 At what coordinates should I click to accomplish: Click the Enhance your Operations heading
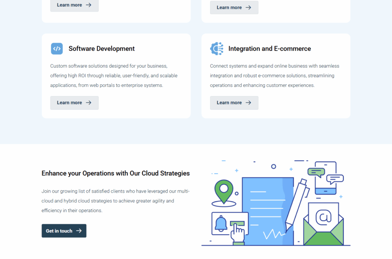point(116,173)
